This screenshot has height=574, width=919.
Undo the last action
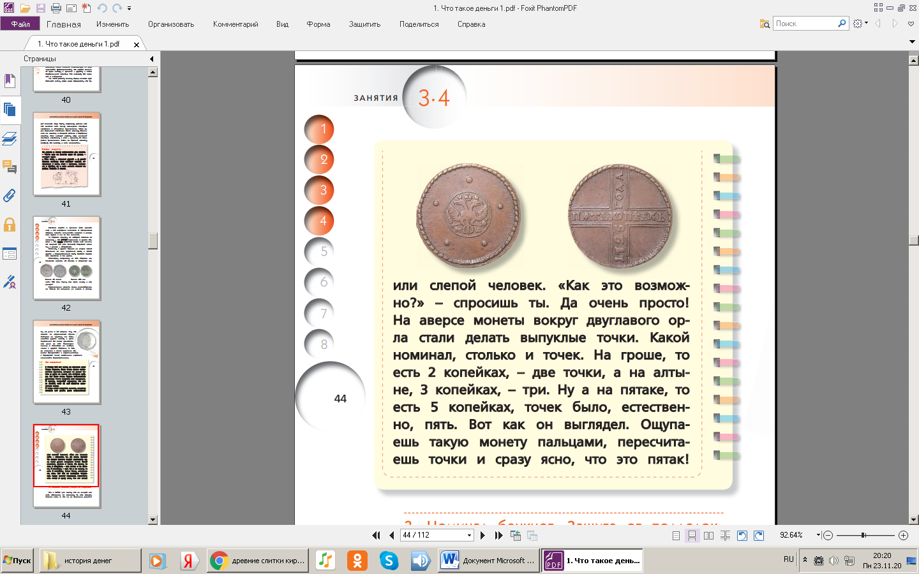(102, 8)
